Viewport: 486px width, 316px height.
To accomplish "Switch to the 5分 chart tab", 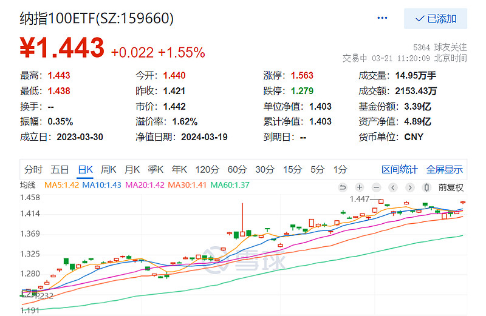I will pos(318,170).
